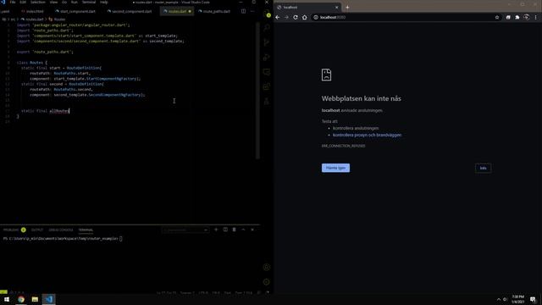Switch to the route_paths.dart editor tab
This screenshot has width=542, height=305.
coord(214,11)
